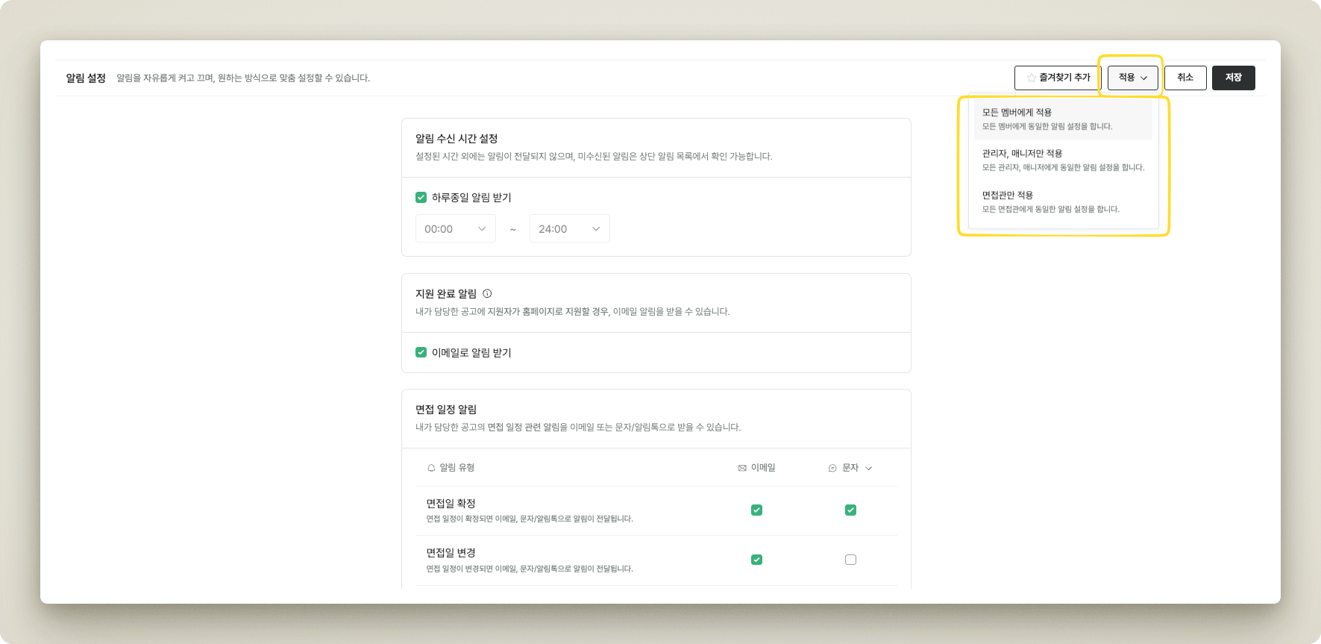Viewport: 1321px width, 644px height.
Task: Click the 알림 수신 시간 설정 heading
Action: 456,139
